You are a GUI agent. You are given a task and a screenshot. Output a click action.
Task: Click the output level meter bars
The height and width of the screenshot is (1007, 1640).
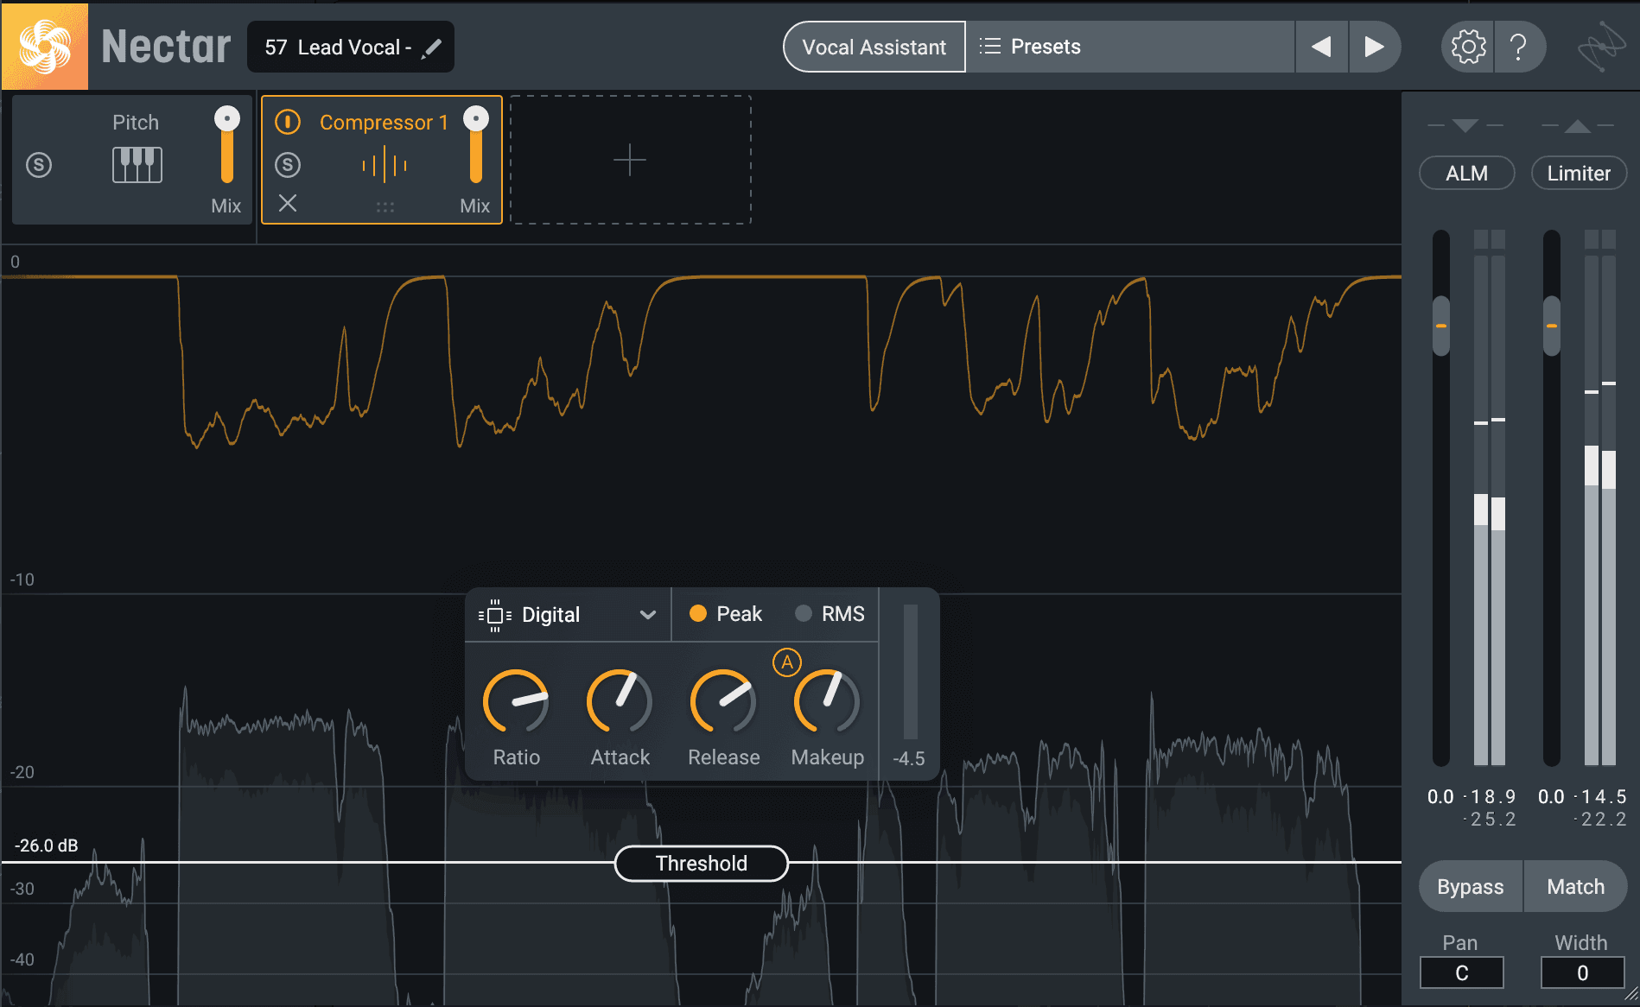(1600, 497)
